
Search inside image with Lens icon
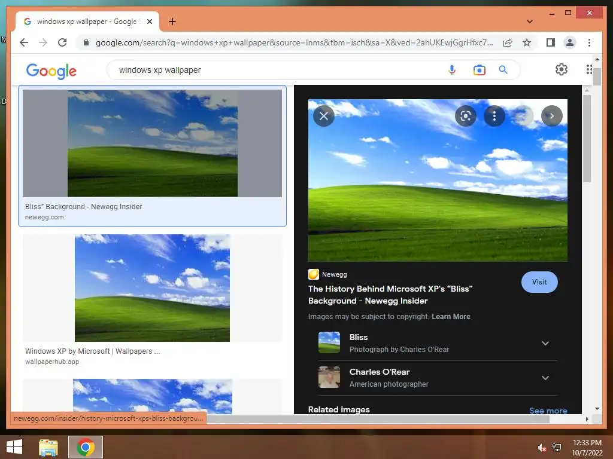point(465,116)
